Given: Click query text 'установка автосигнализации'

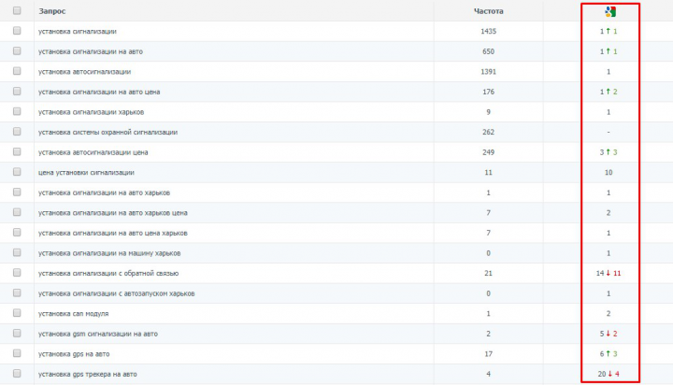Looking at the screenshot, I should [x=84, y=72].
